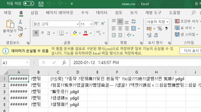Click the Copy icon
This screenshot has height=112, width=201.
(20, 29)
